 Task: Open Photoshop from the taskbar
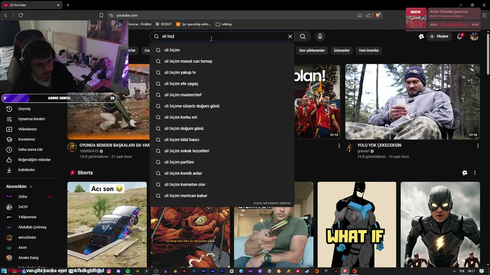click(x=194, y=271)
